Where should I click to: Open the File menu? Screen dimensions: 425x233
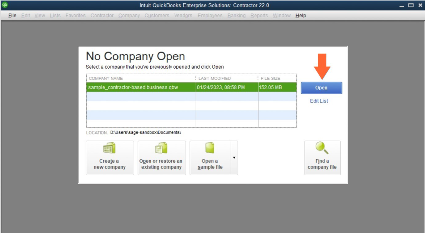[x=12, y=15]
